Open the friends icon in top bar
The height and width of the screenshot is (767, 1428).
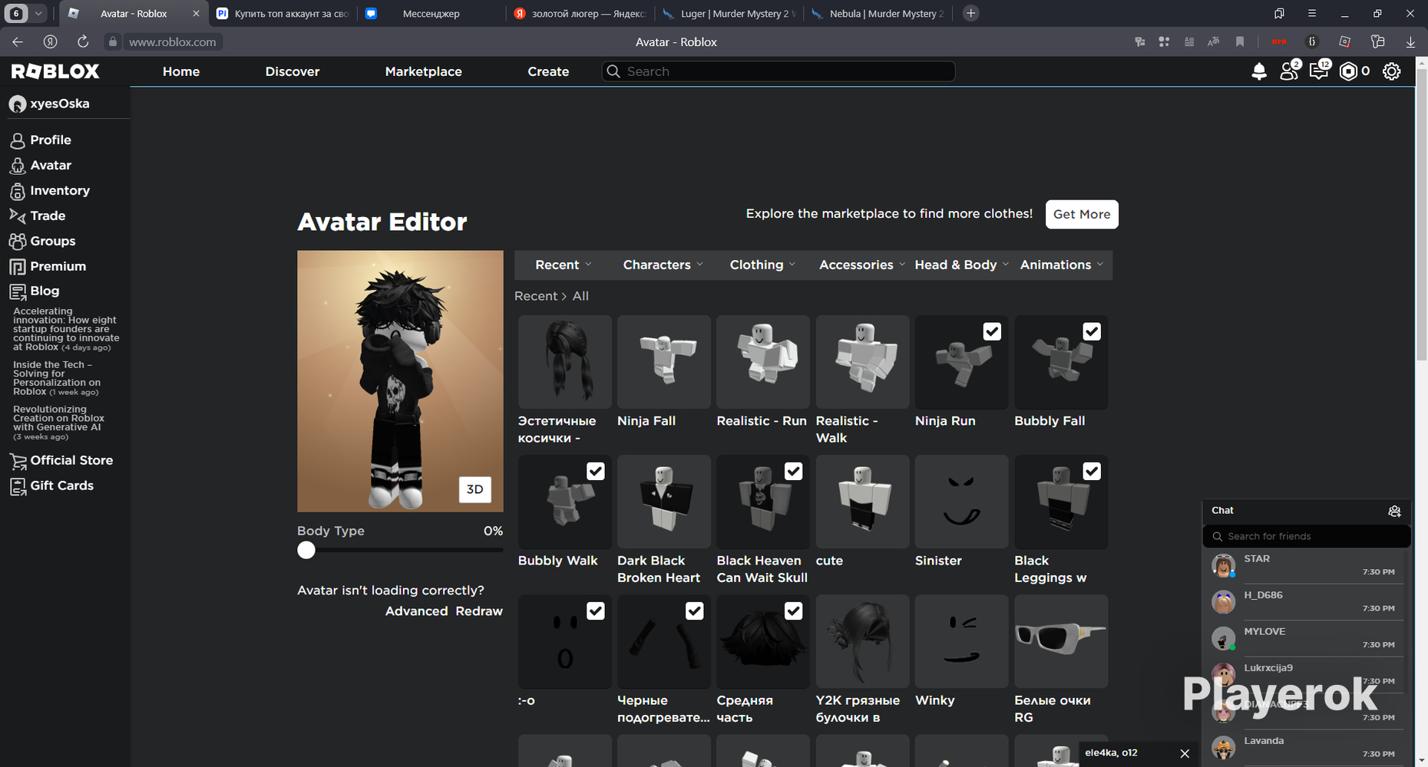(x=1289, y=71)
